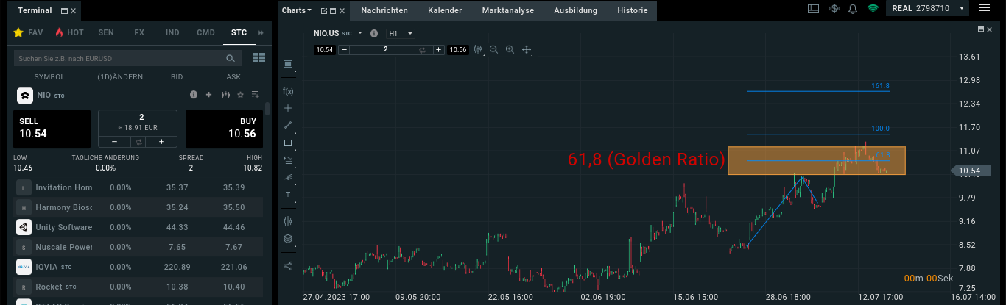Increase volume in chart toolbar
Screen dimensions: 1006x305
click(439, 49)
